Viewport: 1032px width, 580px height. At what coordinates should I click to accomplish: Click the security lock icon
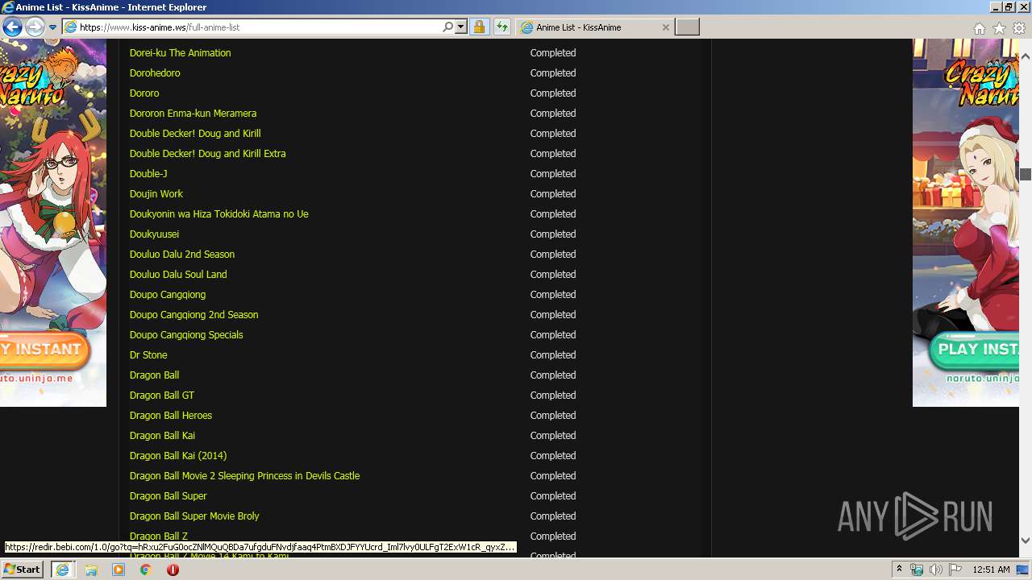point(479,27)
